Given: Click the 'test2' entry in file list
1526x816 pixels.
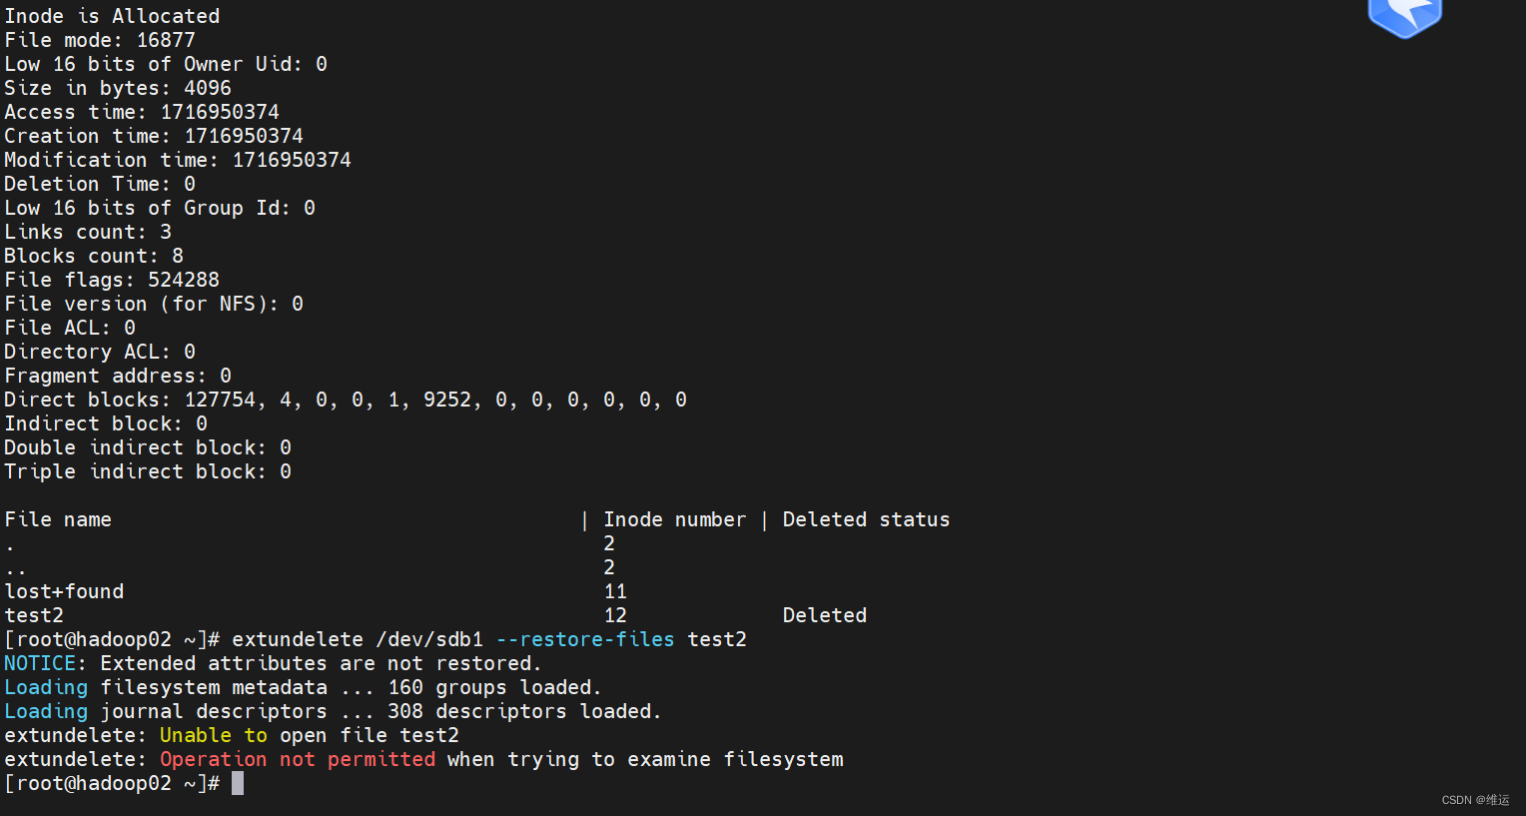Looking at the screenshot, I should 34,616.
